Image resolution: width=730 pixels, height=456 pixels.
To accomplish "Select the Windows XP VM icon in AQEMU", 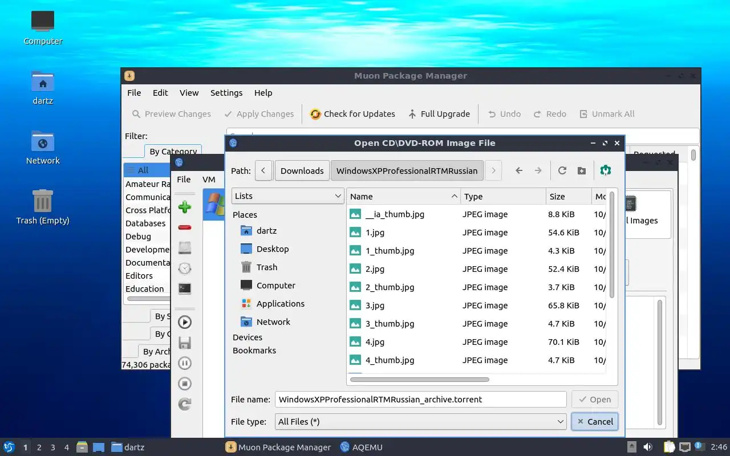I will [214, 204].
